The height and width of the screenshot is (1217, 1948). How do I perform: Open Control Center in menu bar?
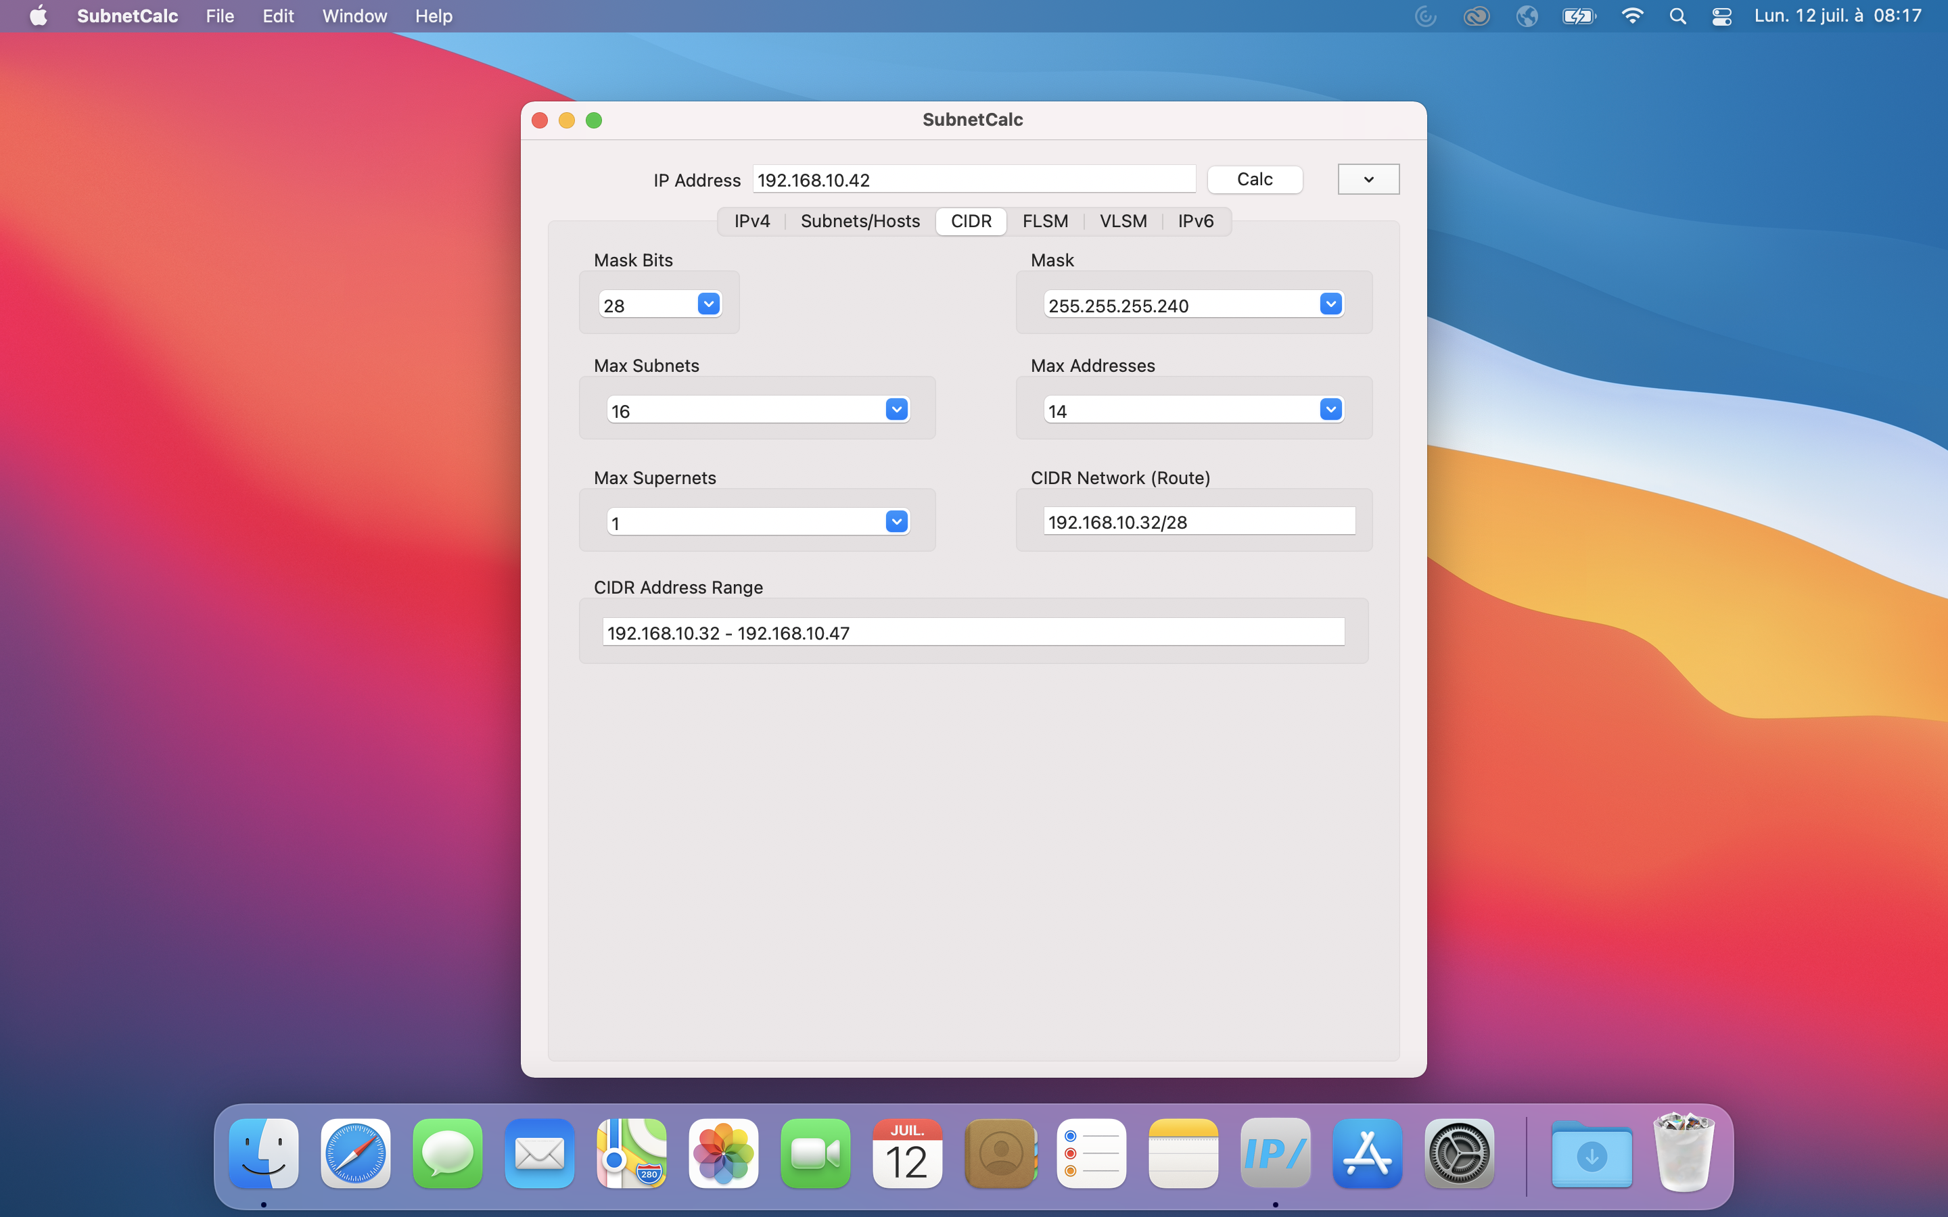click(1722, 16)
